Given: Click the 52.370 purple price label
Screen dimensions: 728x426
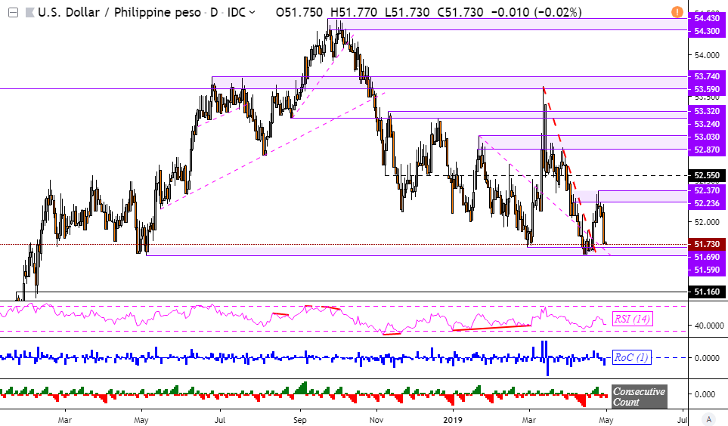Looking at the screenshot, I should pyautogui.click(x=707, y=190).
